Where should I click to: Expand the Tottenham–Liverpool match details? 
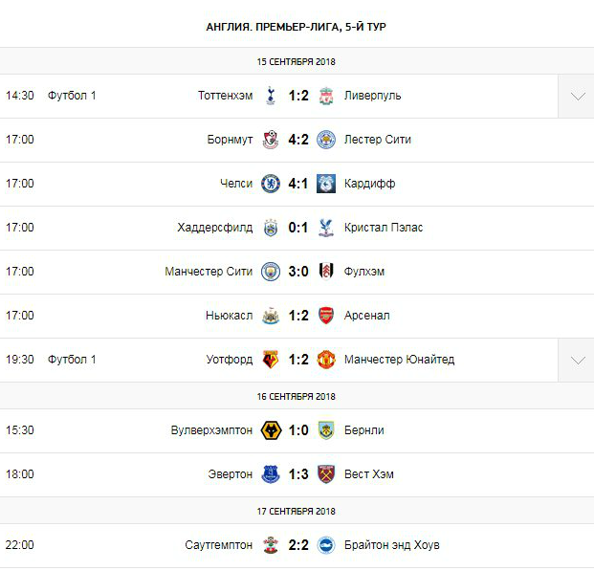click(577, 96)
